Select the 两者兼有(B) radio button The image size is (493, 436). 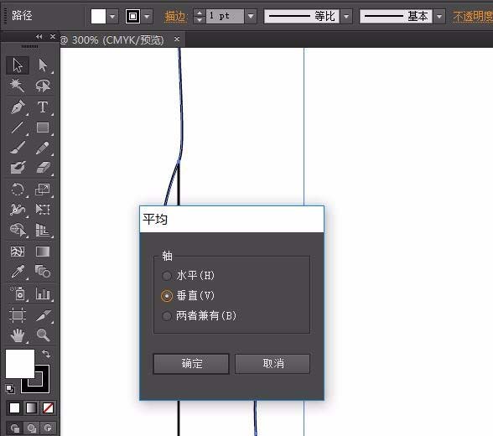pyautogui.click(x=167, y=315)
